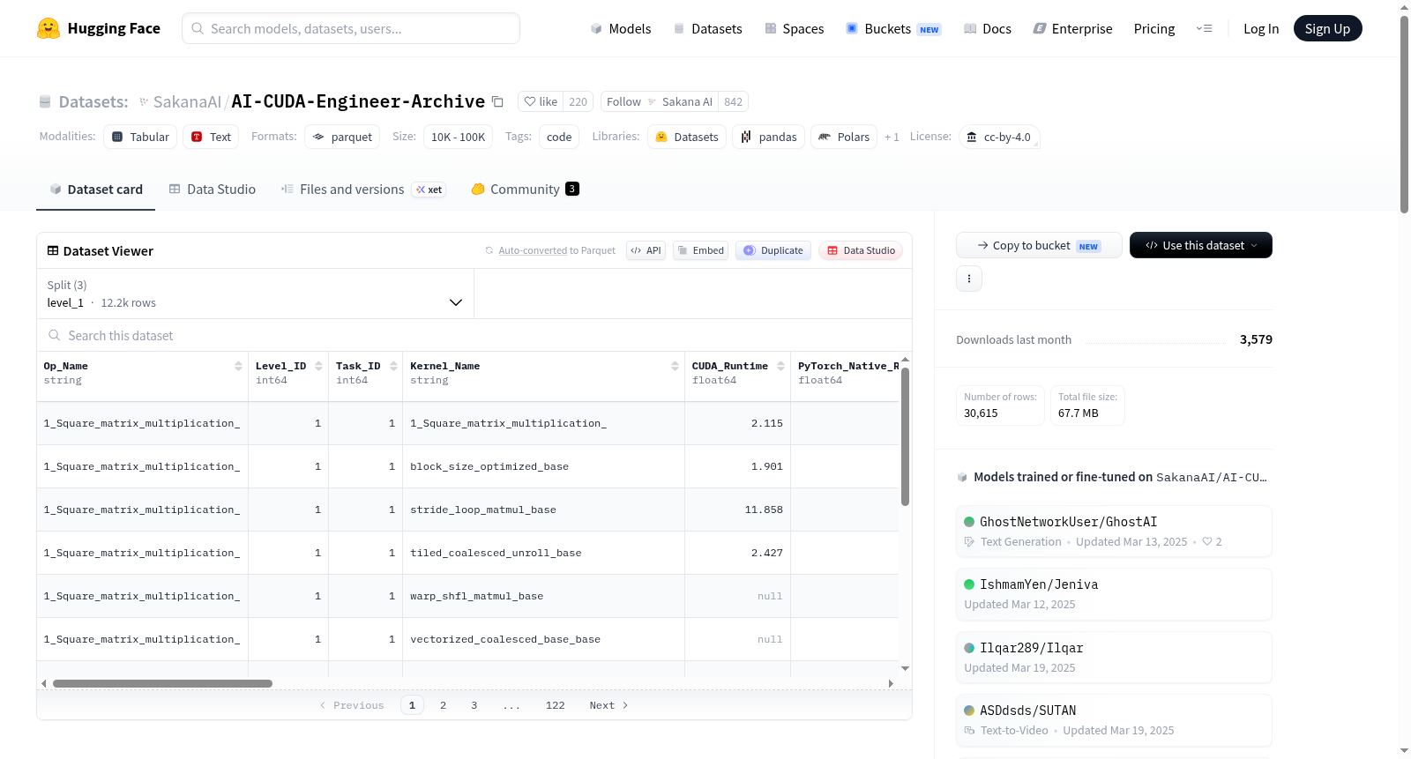Go to Datasets in top navigation
The image size is (1411, 759).
click(708, 28)
